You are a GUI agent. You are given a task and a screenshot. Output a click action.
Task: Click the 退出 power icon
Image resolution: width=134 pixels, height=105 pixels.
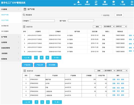[x=132, y=2]
